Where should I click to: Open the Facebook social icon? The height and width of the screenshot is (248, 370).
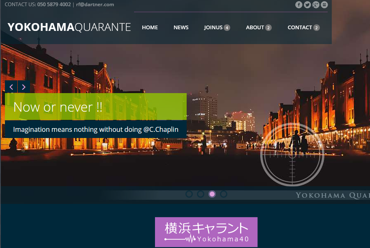click(x=299, y=5)
